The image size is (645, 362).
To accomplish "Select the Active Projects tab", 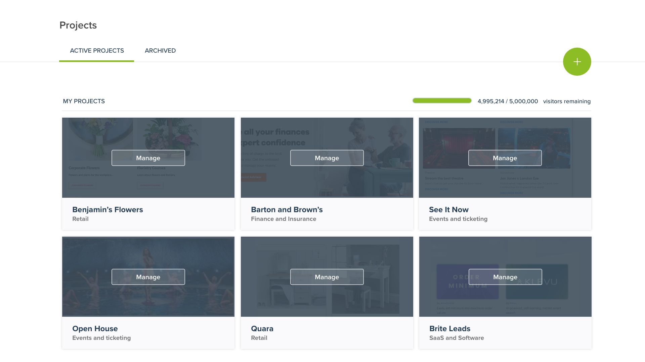I will coord(96,51).
